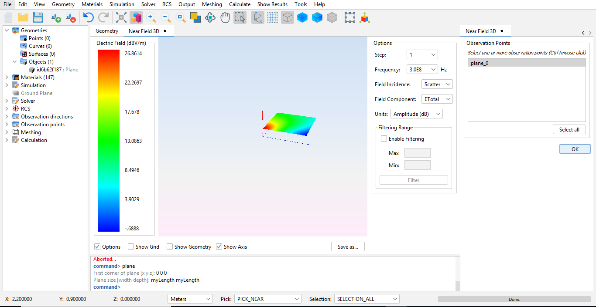This screenshot has height=307, width=596.
Task: Select the Pan hand tool
Action: [225, 17]
